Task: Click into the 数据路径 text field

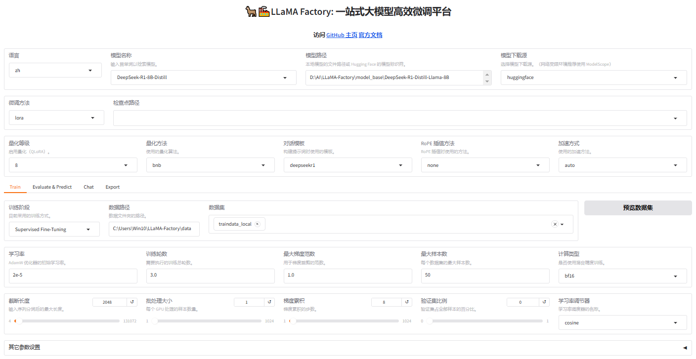Action: tap(154, 229)
